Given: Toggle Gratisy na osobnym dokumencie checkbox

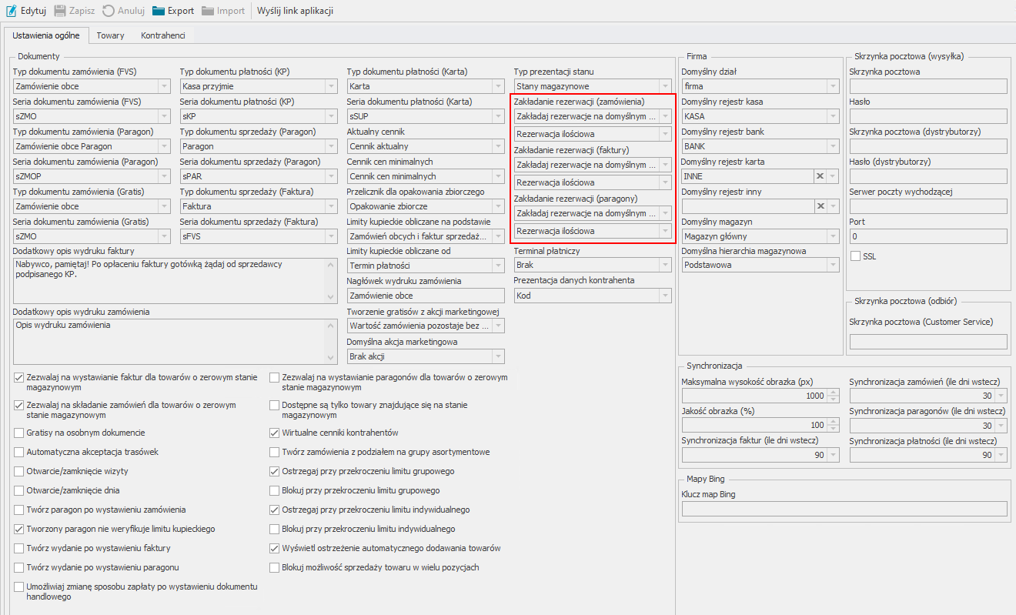Looking at the screenshot, I should pyautogui.click(x=19, y=433).
